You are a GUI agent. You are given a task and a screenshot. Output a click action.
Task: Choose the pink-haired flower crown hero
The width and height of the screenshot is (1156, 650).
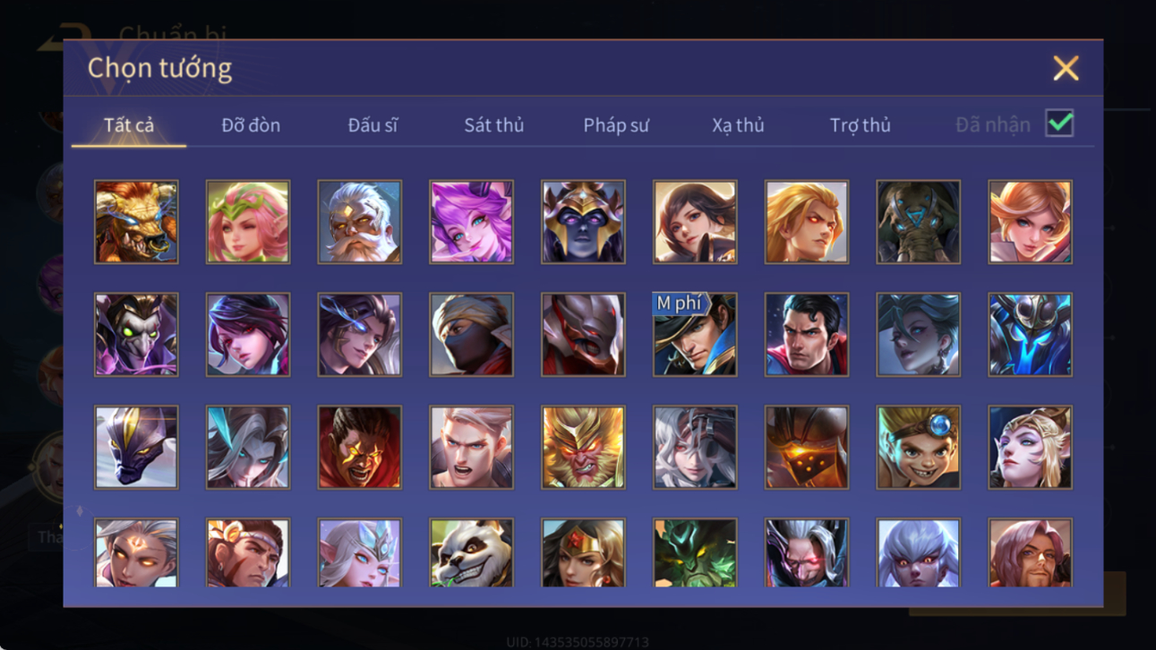coord(248,222)
